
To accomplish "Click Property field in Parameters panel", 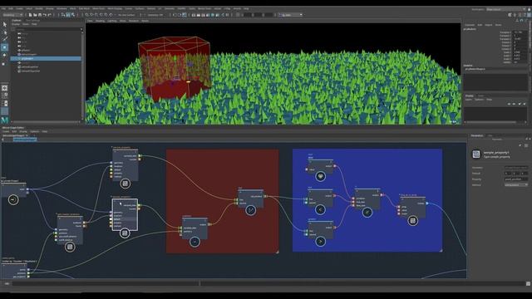I will pyautogui.click(x=516, y=179).
